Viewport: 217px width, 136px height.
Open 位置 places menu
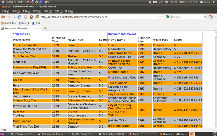20,2
